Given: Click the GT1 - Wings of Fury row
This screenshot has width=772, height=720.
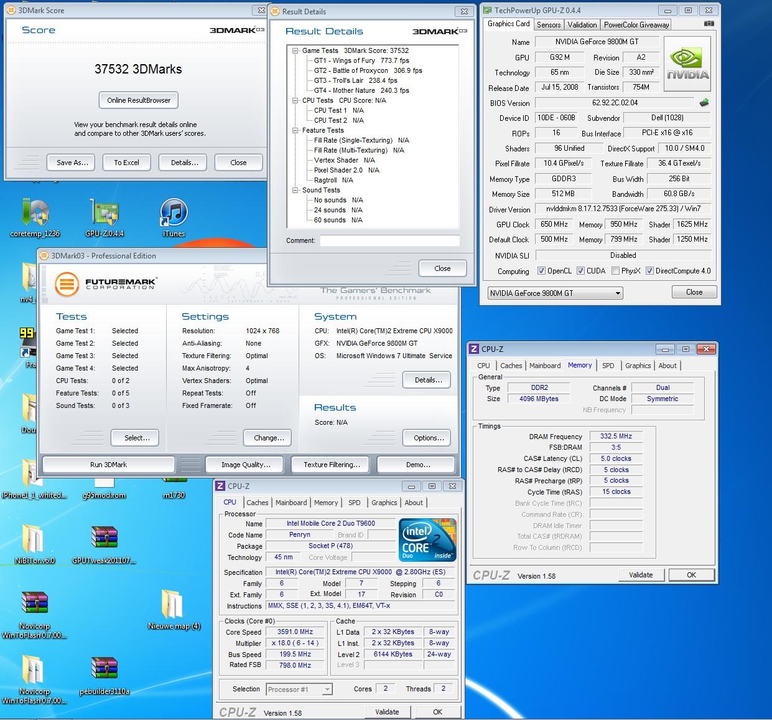Looking at the screenshot, I should [361, 60].
